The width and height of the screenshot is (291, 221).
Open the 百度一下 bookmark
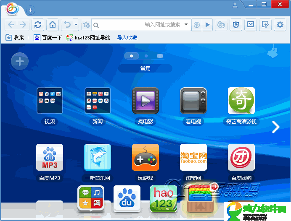pyautogui.click(x=48, y=38)
